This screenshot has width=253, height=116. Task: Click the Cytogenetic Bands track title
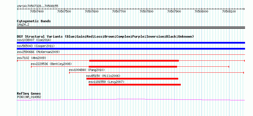click(34, 21)
